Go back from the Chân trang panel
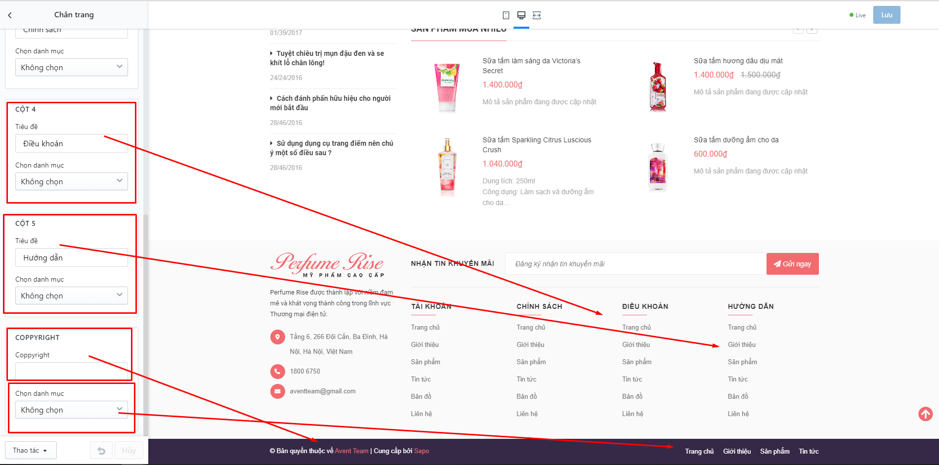This screenshot has height=465, width=939. pos(10,15)
